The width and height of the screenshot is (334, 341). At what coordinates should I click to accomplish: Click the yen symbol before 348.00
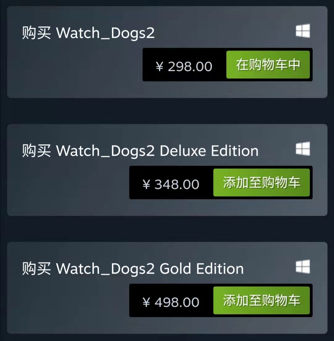click(x=147, y=184)
